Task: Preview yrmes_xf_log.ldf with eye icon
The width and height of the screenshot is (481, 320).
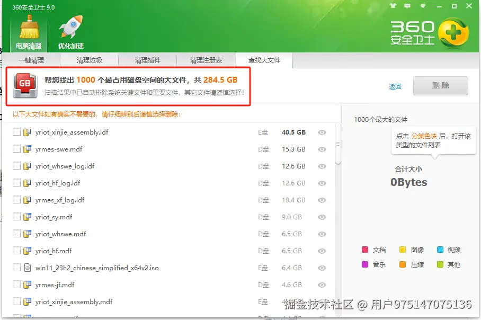Action: point(322,200)
